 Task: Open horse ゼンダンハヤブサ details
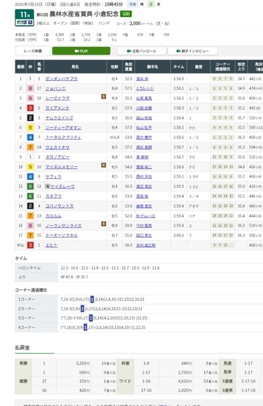click(x=61, y=79)
